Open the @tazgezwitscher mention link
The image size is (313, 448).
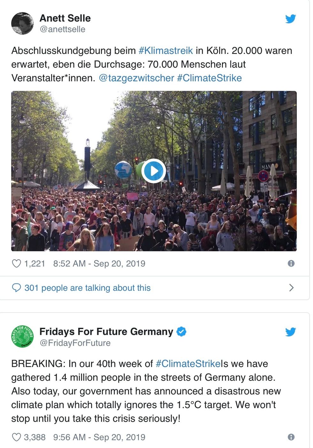click(x=136, y=78)
